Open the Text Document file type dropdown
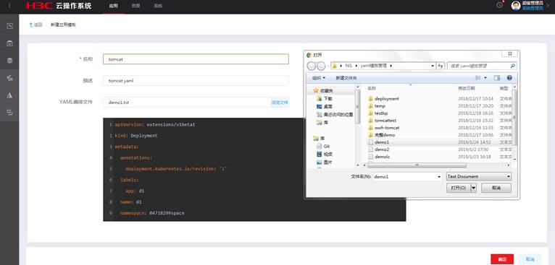Screen dimensions: 555x265 [479, 176]
